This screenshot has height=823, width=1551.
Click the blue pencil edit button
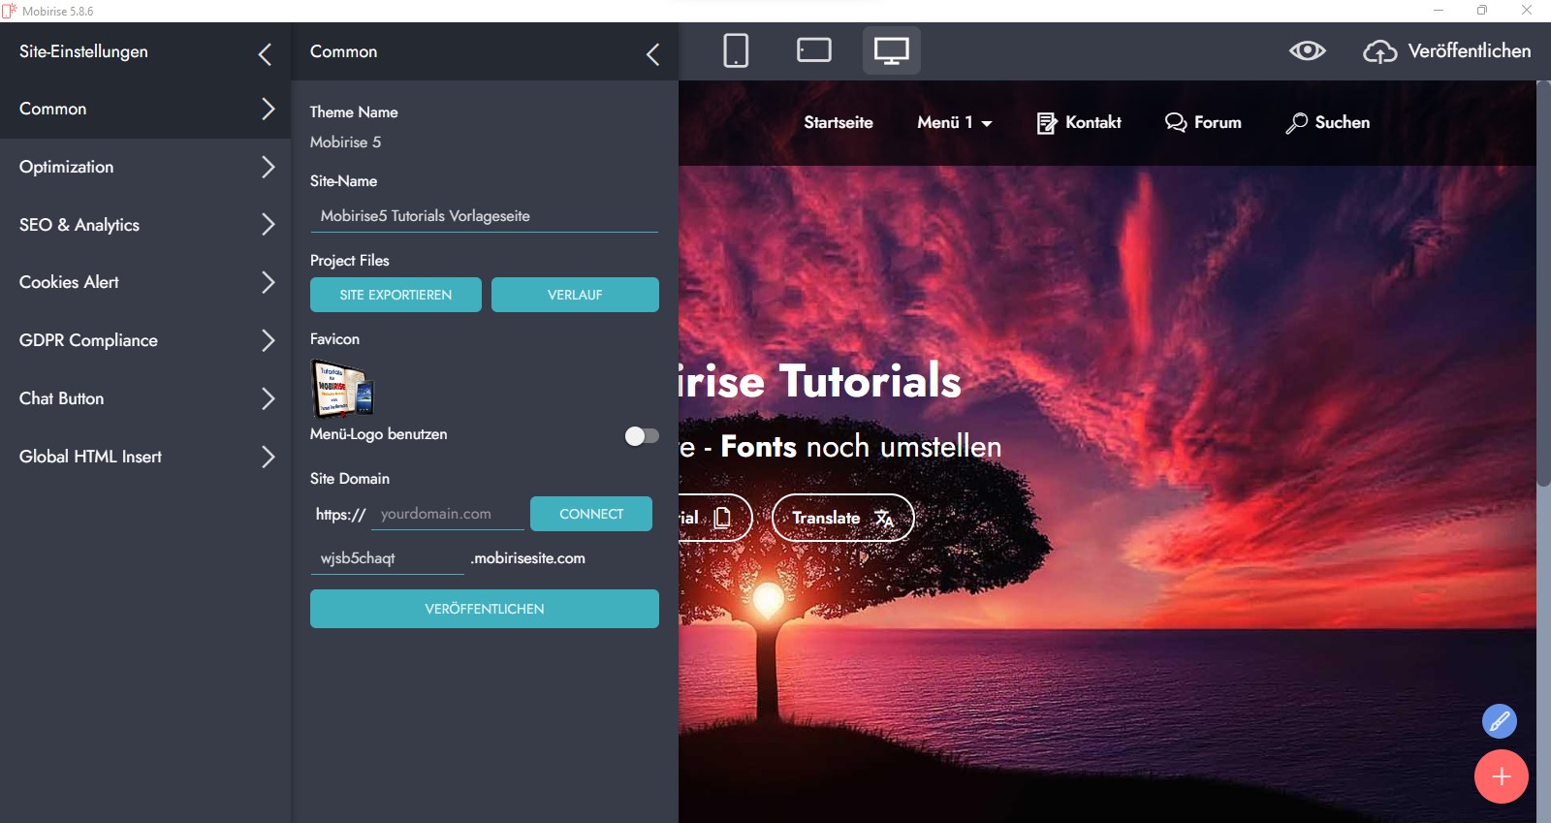click(x=1499, y=721)
